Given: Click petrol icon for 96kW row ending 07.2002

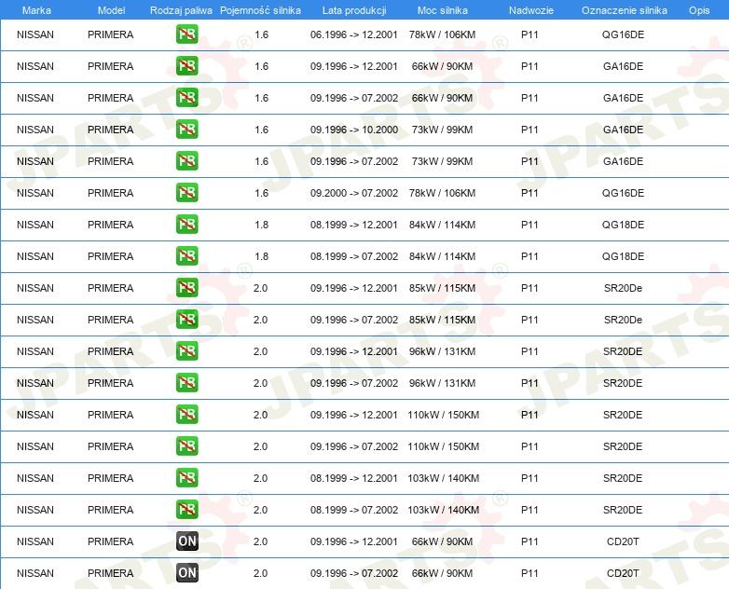Looking at the screenshot, I should click(x=186, y=383).
